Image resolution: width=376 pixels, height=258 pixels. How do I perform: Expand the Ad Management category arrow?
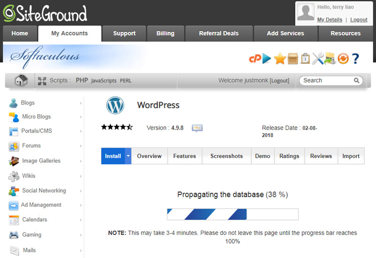[81, 205]
